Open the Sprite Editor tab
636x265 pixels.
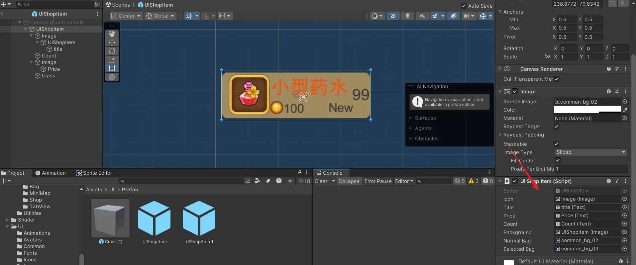coord(94,173)
